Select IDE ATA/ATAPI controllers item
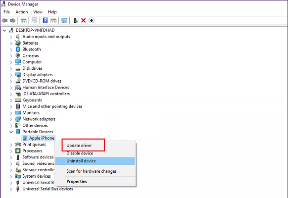 pyautogui.click(x=46, y=94)
